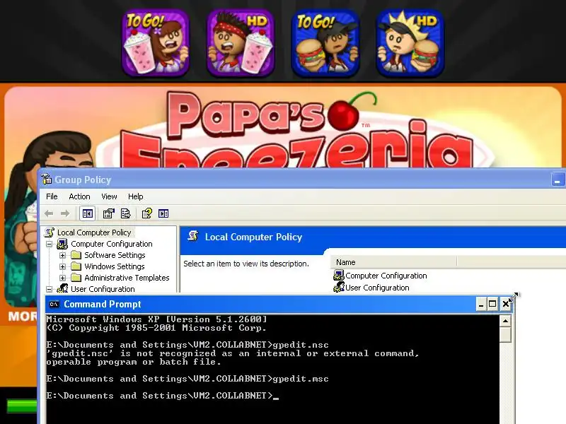The height and width of the screenshot is (424, 566).
Task: Select the Administrative Templates folder
Action: 127,278
